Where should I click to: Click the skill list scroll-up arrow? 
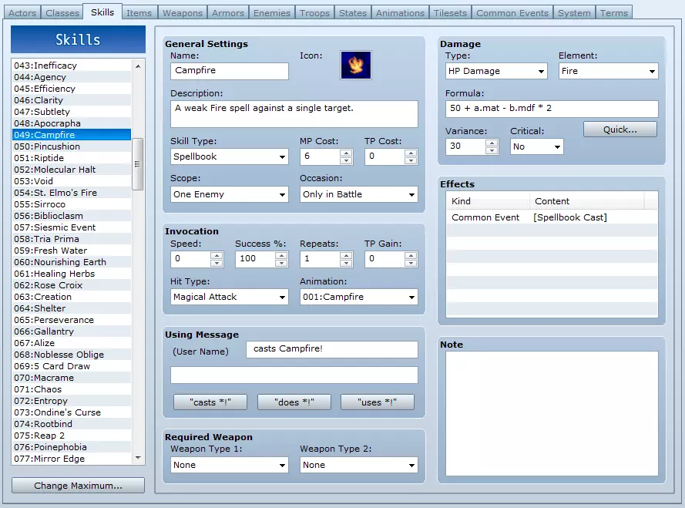click(x=138, y=66)
